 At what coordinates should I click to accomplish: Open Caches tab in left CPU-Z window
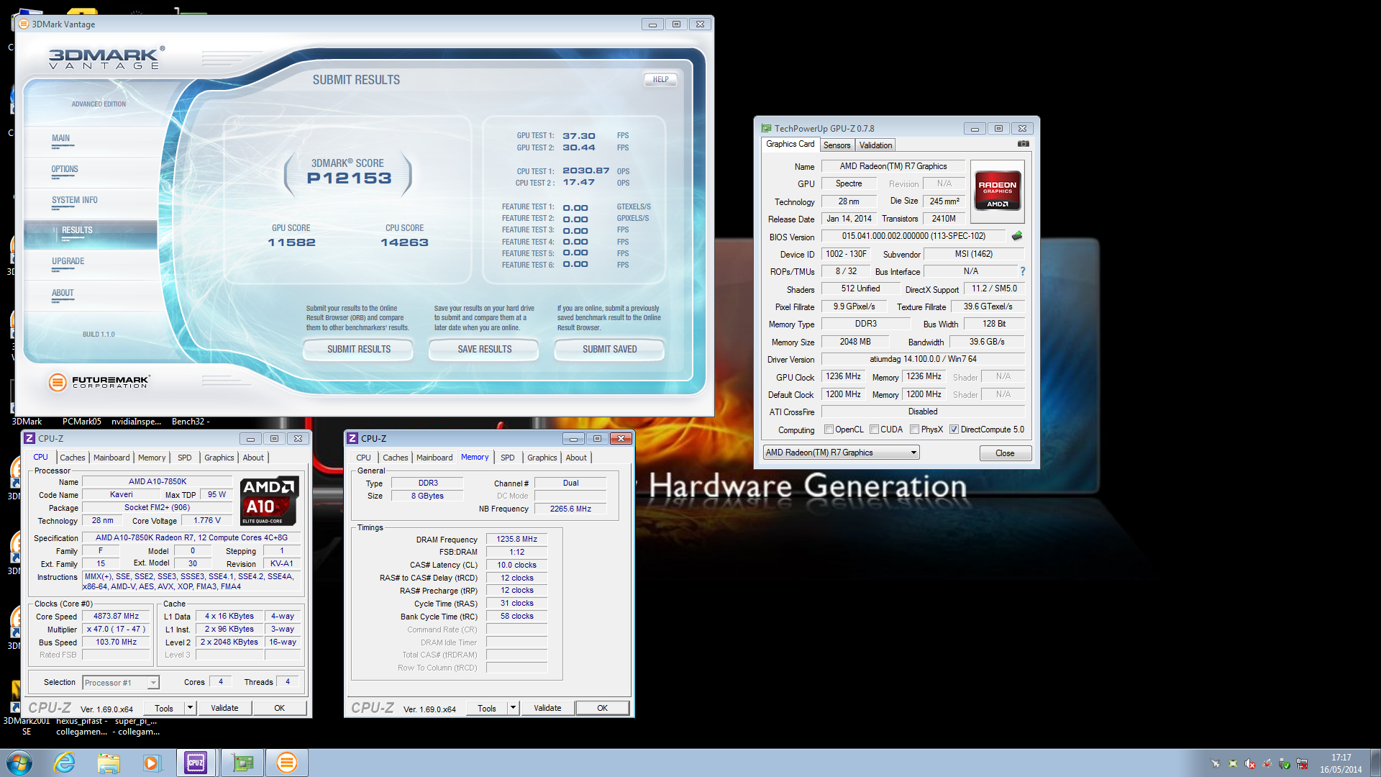point(72,458)
